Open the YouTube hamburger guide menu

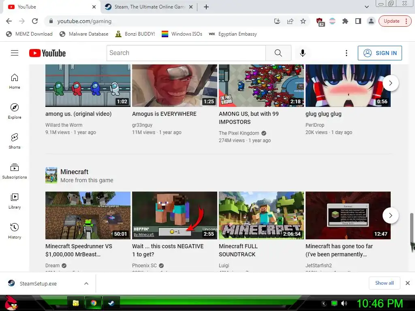tap(15, 53)
